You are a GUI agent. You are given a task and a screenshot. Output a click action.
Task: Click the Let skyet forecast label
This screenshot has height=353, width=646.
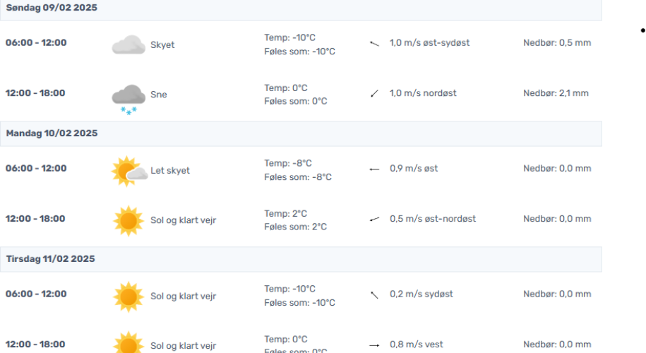[169, 170]
